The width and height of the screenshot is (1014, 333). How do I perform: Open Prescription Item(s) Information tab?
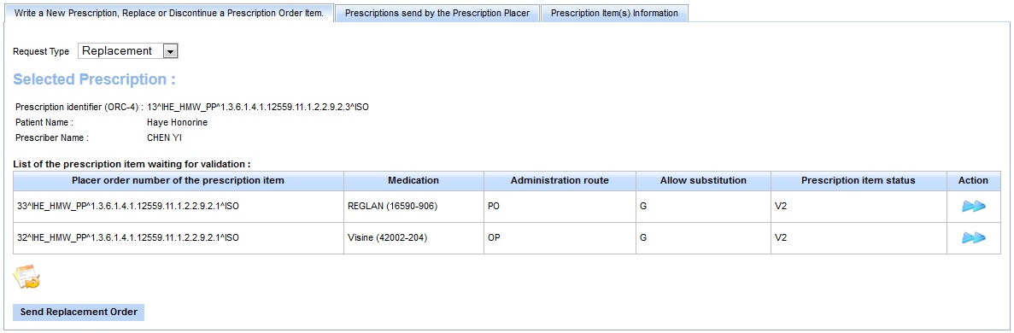(614, 13)
